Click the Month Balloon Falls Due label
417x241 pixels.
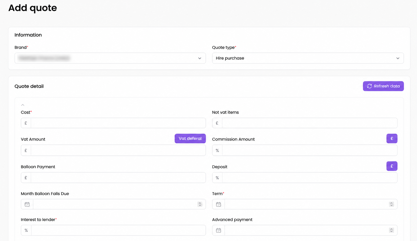[45, 194]
